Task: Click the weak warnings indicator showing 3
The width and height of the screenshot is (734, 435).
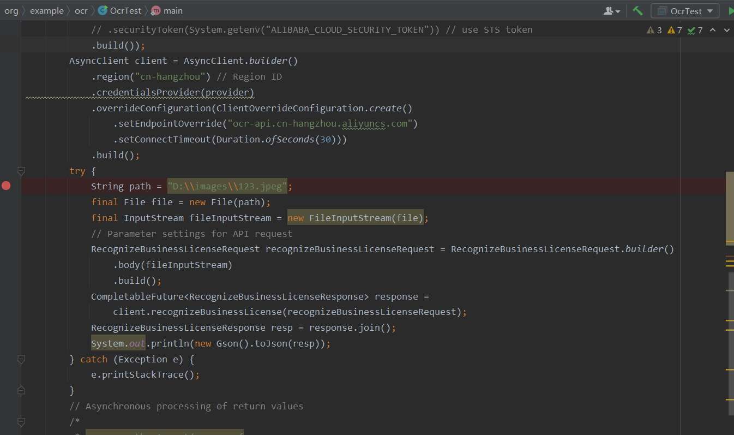Action: pos(654,30)
